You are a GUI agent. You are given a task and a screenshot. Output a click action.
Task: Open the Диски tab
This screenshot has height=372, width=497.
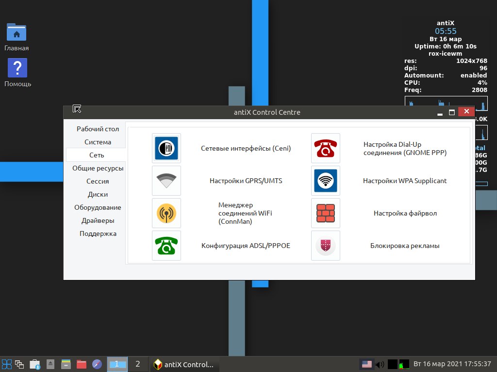[98, 194]
